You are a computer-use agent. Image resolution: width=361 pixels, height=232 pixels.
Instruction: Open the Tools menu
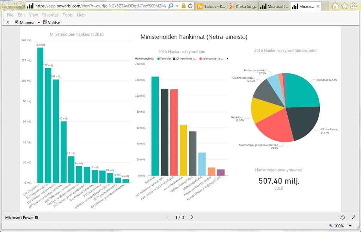coord(68,15)
